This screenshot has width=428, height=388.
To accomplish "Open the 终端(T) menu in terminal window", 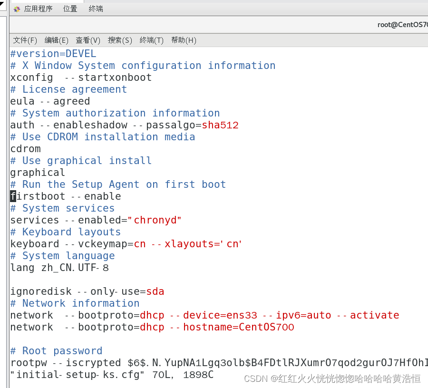I will pos(152,40).
